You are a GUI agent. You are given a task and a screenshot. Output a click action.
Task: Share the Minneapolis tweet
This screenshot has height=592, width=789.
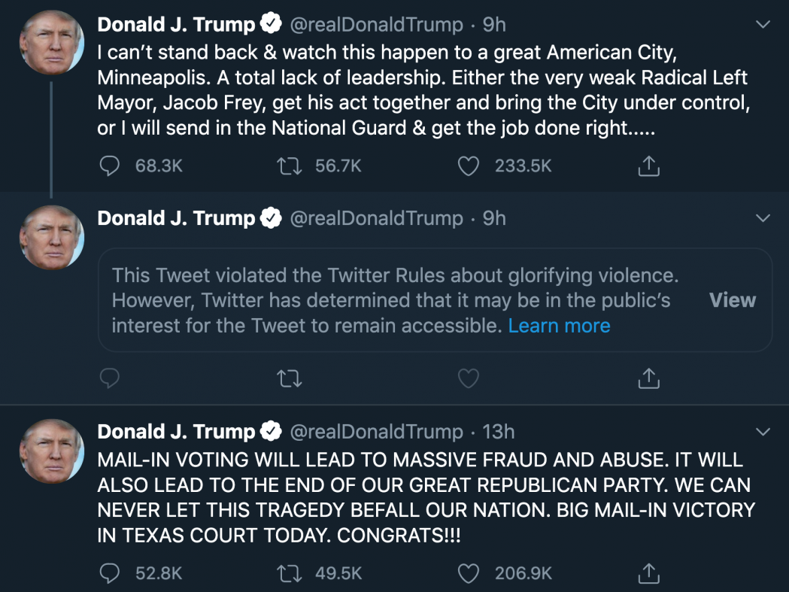648,165
